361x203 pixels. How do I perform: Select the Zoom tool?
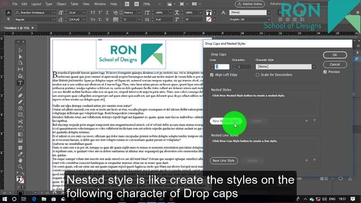pyautogui.click(x=20, y=167)
